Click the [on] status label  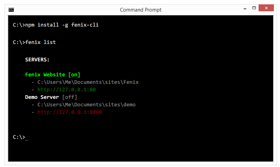(x=74, y=75)
